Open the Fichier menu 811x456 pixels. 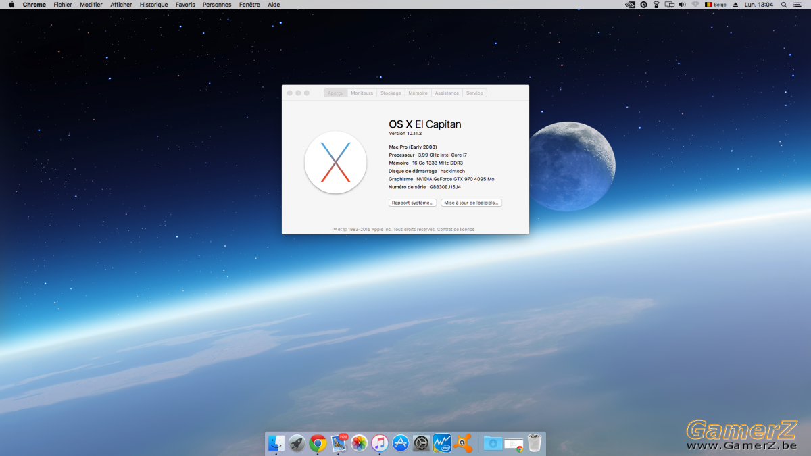[x=63, y=5]
